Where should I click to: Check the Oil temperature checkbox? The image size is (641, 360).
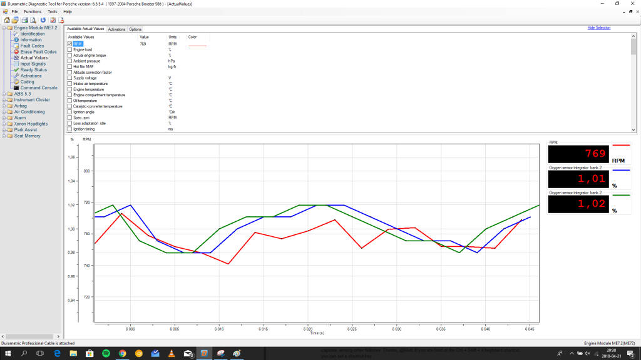69,101
